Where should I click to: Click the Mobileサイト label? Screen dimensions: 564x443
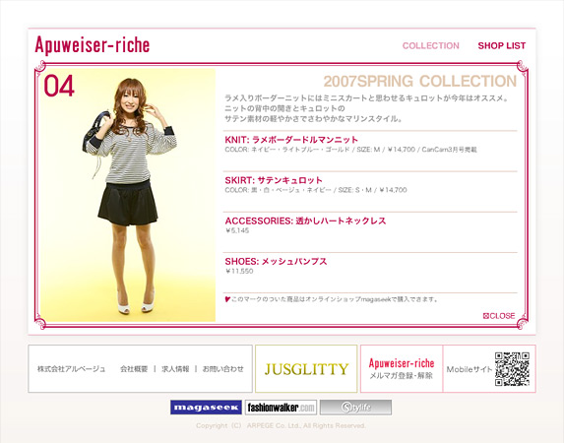click(470, 369)
